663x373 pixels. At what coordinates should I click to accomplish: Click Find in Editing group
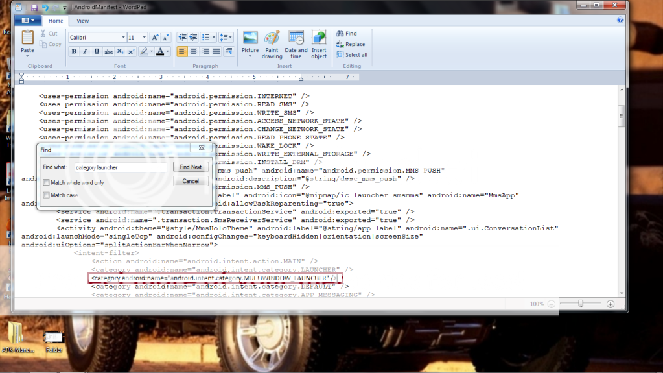pos(347,34)
